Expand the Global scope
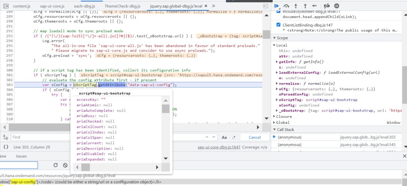 (x=275, y=122)
